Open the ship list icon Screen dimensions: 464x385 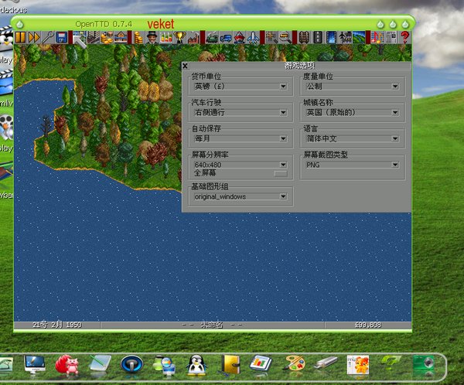click(239, 38)
